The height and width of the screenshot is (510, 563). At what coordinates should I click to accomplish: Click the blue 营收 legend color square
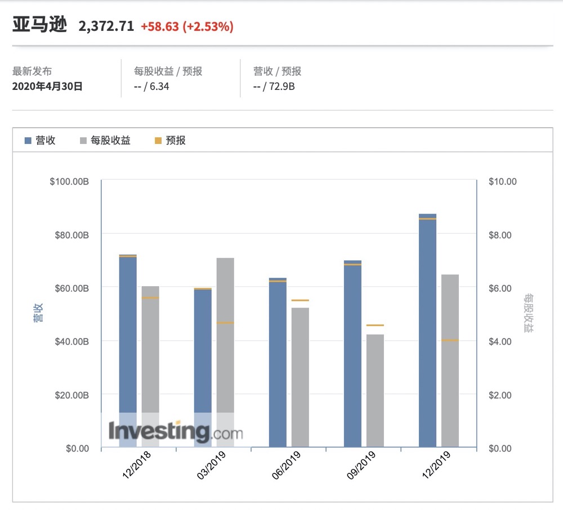pyautogui.click(x=28, y=141)
